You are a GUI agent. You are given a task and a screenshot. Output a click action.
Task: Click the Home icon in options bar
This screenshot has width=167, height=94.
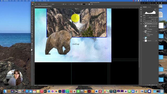pos(33,4)
